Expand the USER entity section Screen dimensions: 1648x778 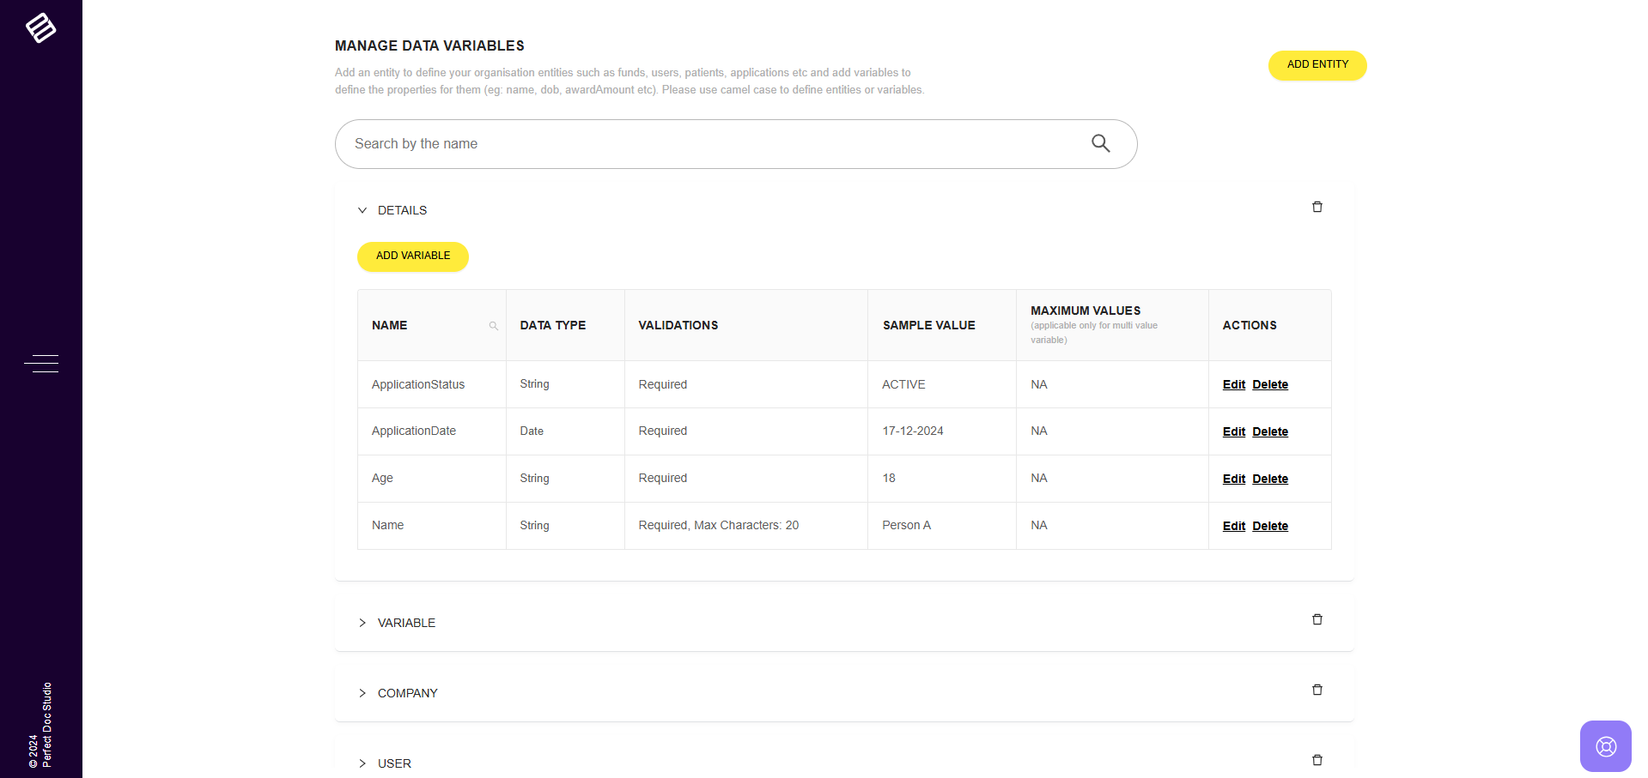point(362,763)
